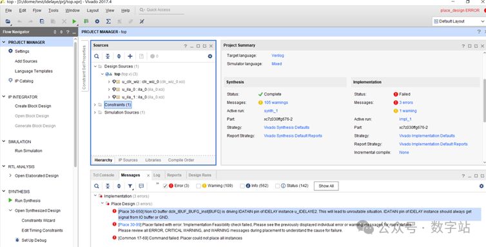Open Flow Navigator help question mark

pos(68,32)
